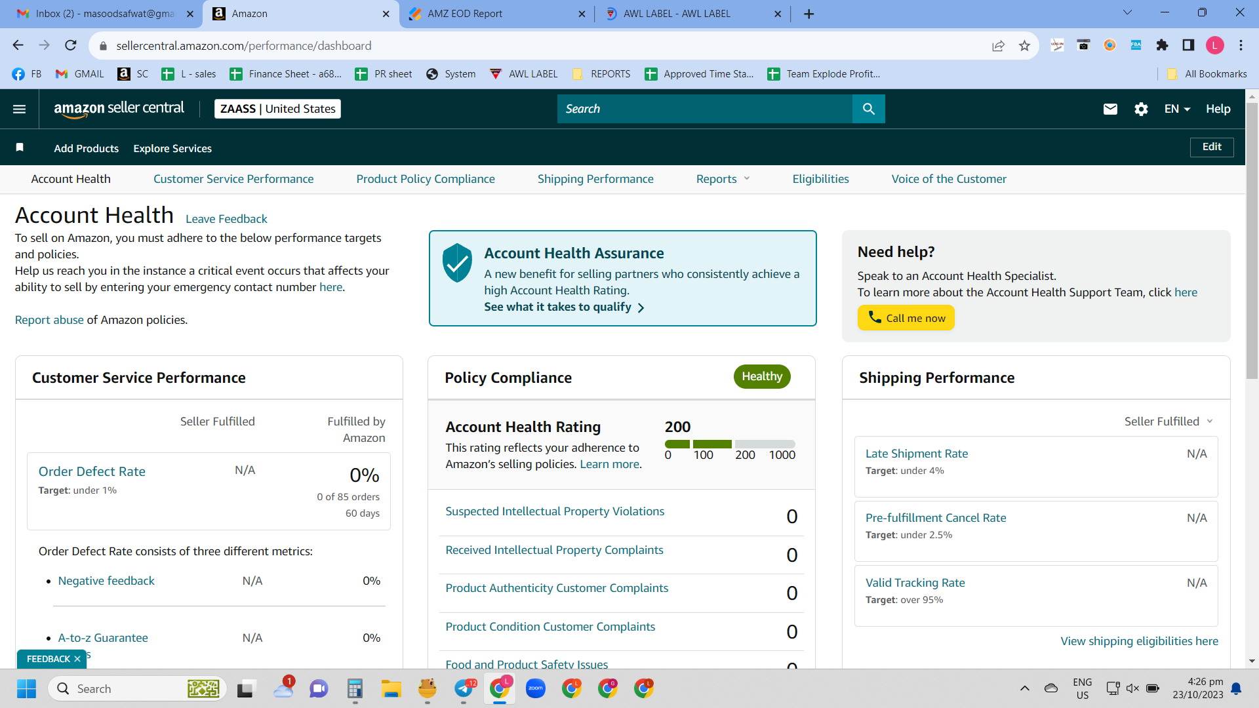1259x708 pixels.
Task: Expand the browser tab search chevron
Action: 1127,12
